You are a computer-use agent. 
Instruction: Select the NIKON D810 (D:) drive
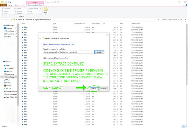click(10, 92)
